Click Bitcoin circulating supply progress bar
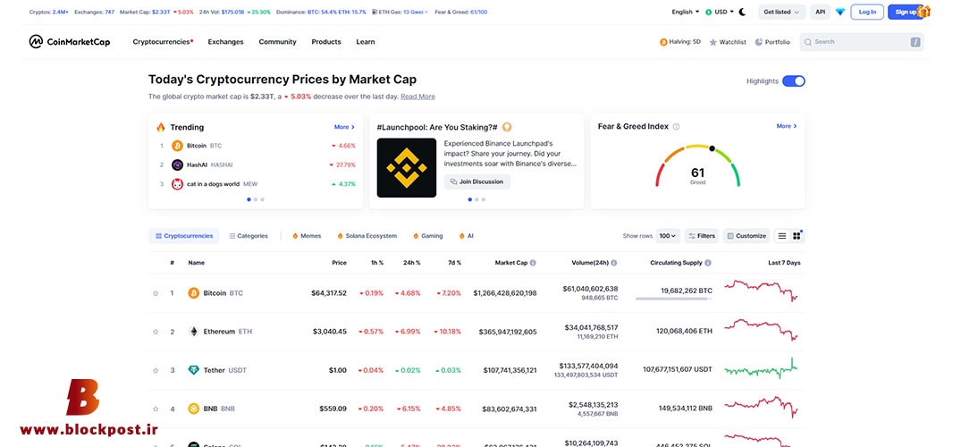Image resolution: width=953 pixels, height=447 pixels. (x=673, y=299)
